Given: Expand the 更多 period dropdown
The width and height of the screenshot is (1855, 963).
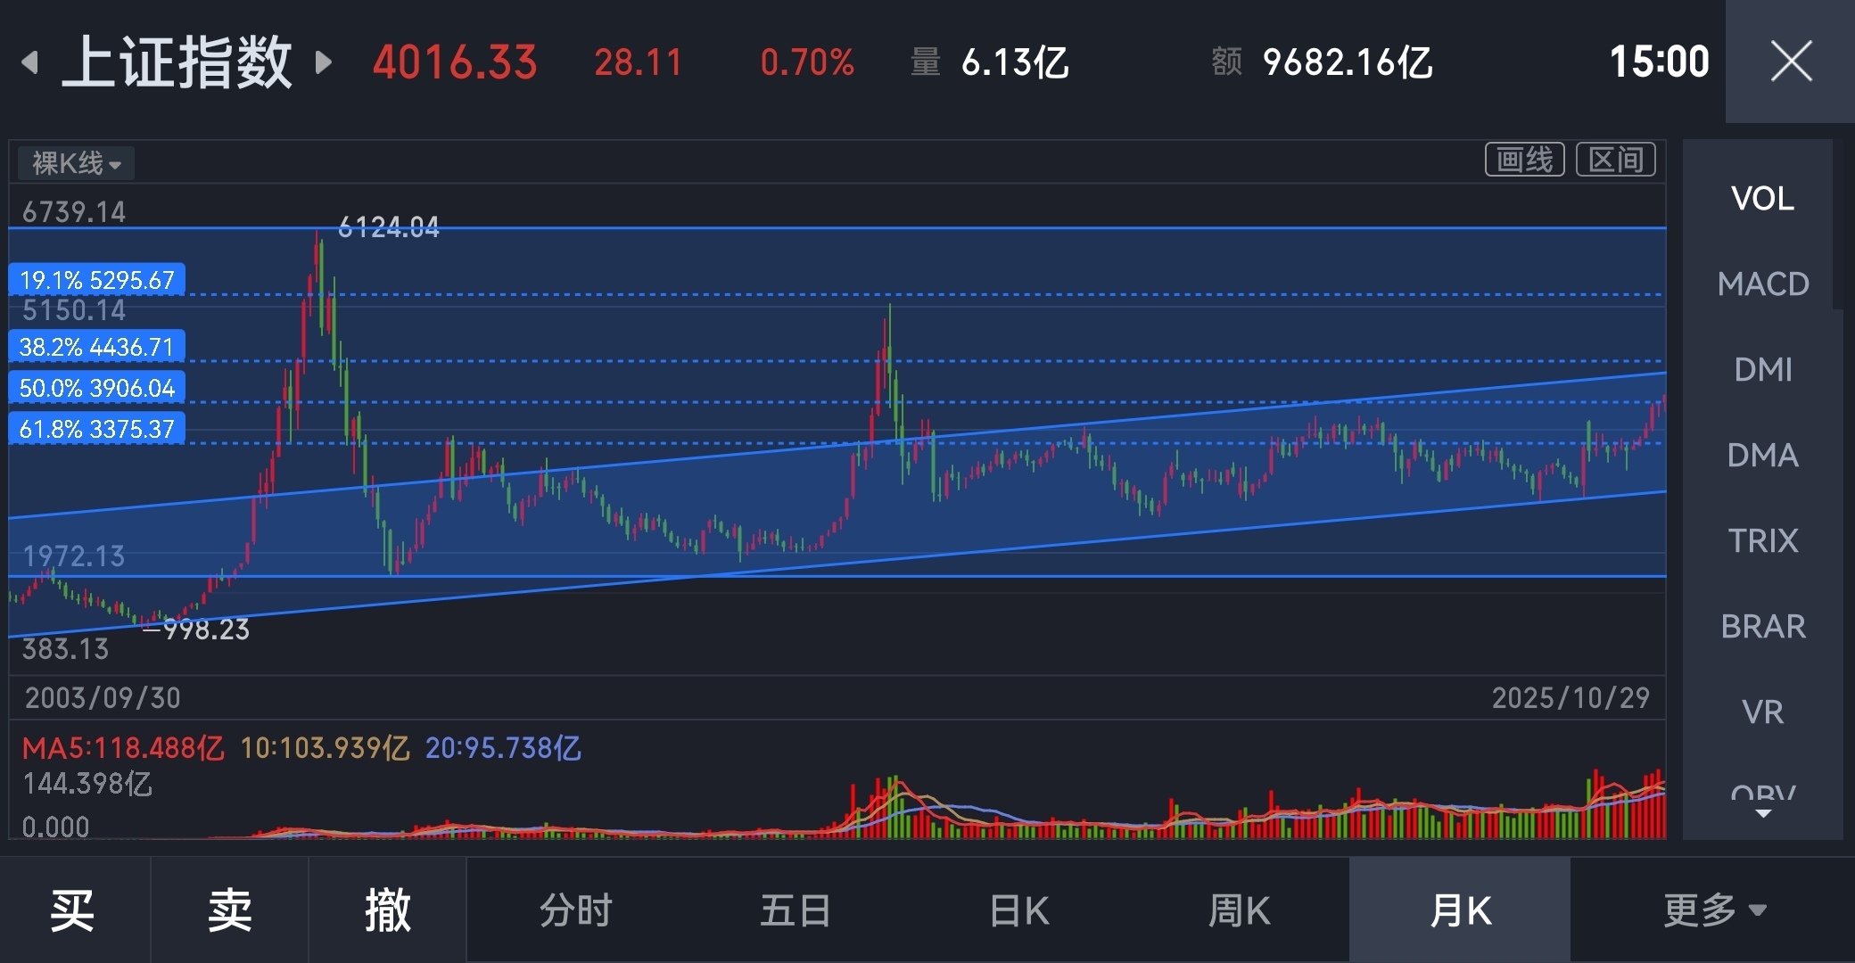Looking at the screenshot, I should click(x=1714, y=910).
